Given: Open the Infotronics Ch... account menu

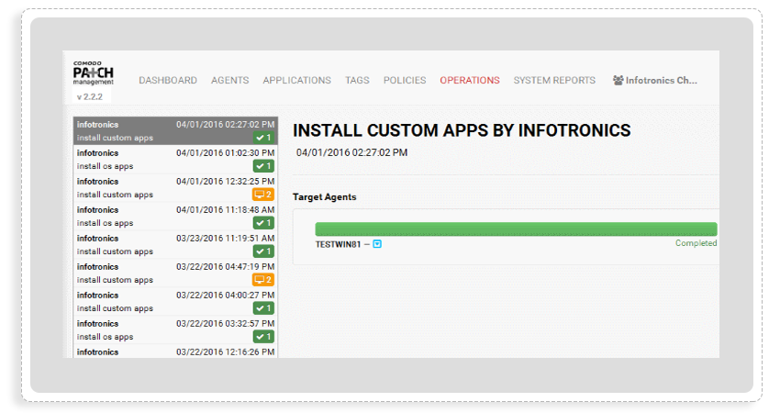Looking at the screenshot, I should (654, 80).
